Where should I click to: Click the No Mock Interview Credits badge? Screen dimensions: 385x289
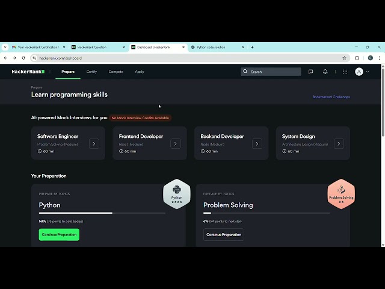coord(140,118)
